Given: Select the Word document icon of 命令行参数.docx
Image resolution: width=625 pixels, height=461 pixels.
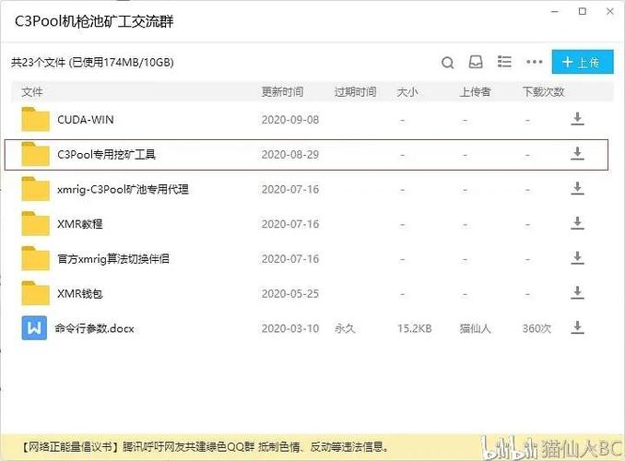Looking at the screenshot, I should tap(34, 328).
